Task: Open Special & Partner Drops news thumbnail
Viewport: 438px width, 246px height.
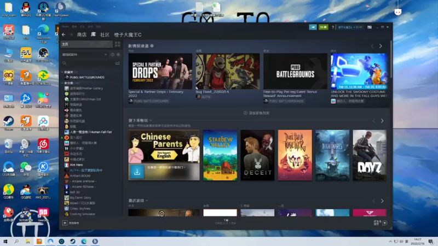Action: click(x=160, y=71)
